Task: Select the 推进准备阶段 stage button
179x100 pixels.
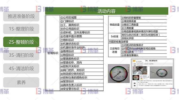Action: pos(21,16)
